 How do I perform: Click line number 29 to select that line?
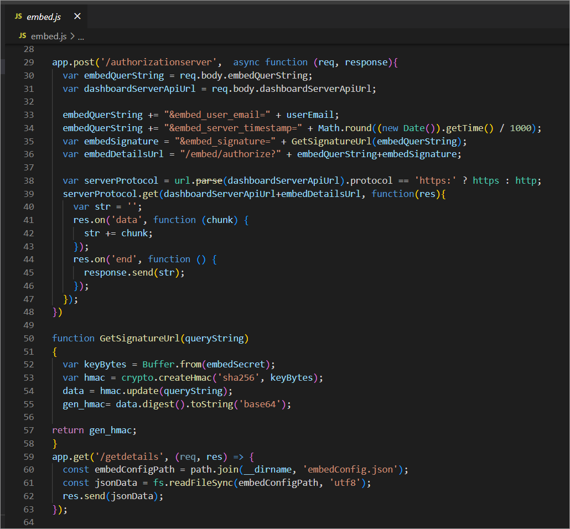click(x=29, y=62)
